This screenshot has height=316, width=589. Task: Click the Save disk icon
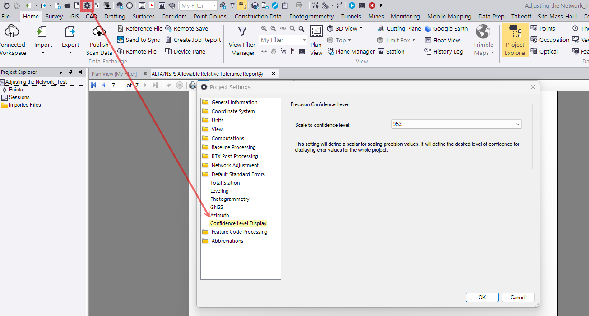(76, 5)
